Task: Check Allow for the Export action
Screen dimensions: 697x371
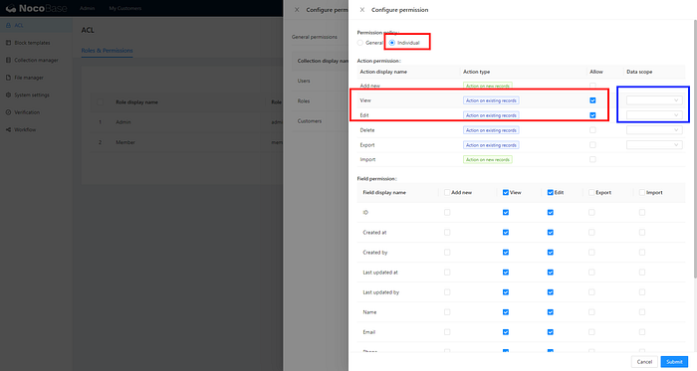Action: [592, 144]
